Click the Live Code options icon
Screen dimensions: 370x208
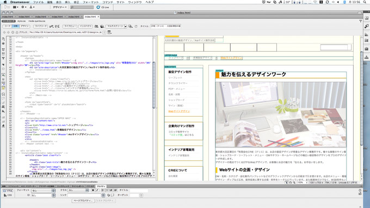(52, 27)
